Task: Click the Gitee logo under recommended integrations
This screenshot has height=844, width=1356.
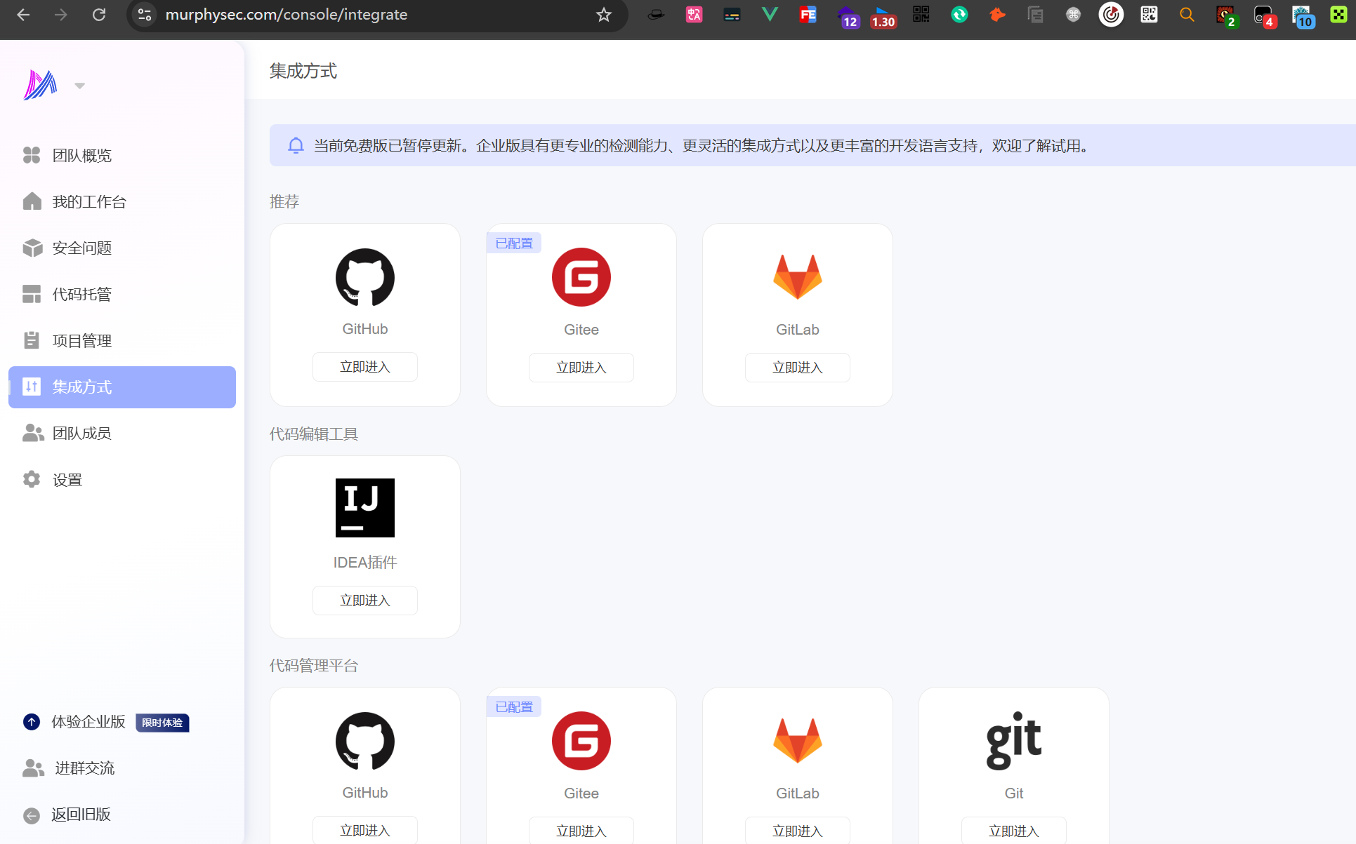Action: tap(581, 277)
